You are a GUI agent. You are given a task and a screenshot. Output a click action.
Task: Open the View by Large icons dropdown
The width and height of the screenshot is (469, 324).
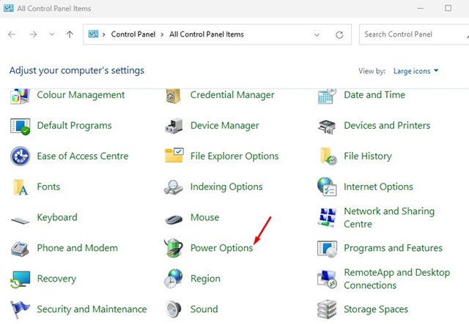(x=416, y=71)
